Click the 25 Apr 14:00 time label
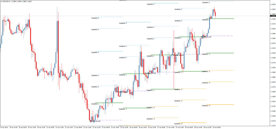Screen dimensions: 276x129 click(115, 127)
